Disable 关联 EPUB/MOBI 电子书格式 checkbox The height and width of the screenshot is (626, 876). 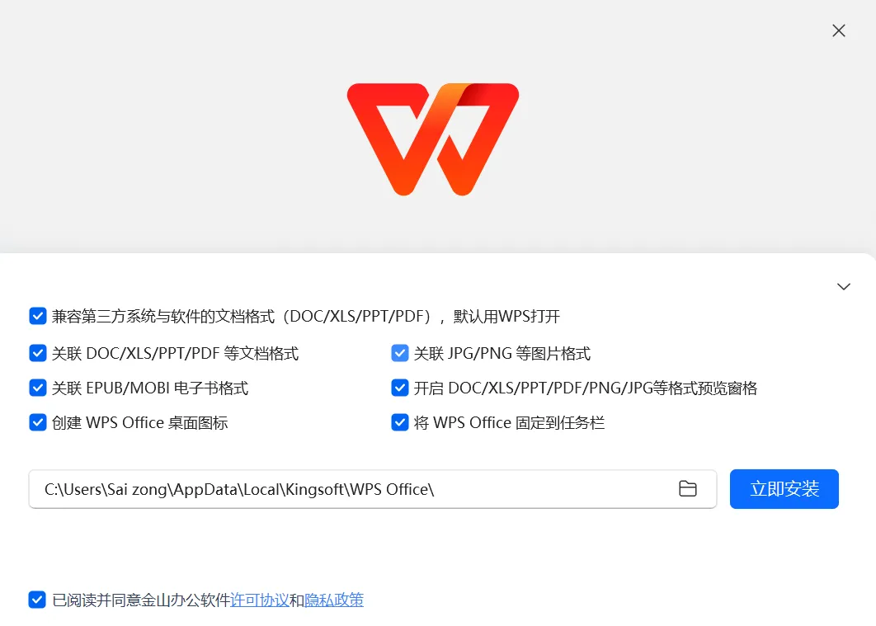[x=37, y=388]
